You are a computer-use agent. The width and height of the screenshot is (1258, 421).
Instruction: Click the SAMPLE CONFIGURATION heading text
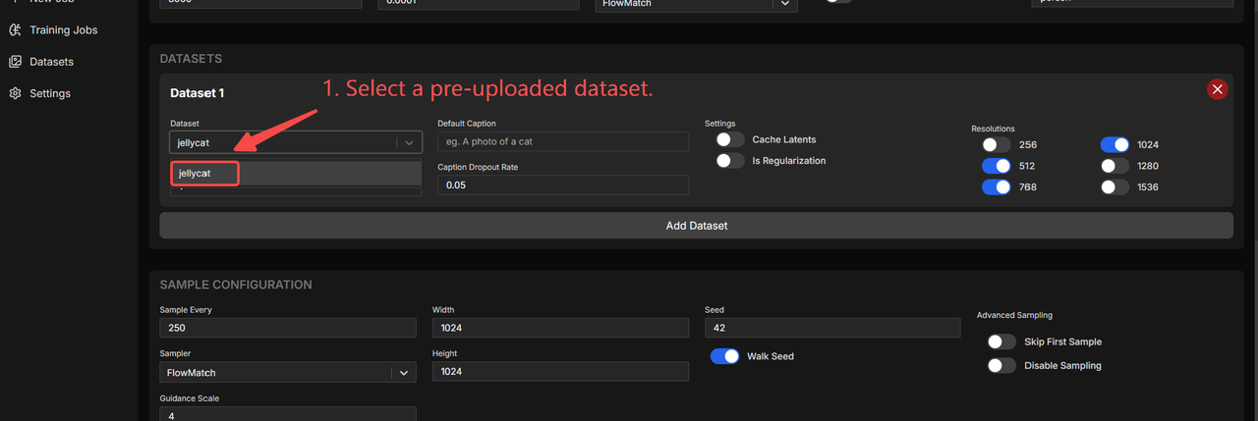click(236, 285)
